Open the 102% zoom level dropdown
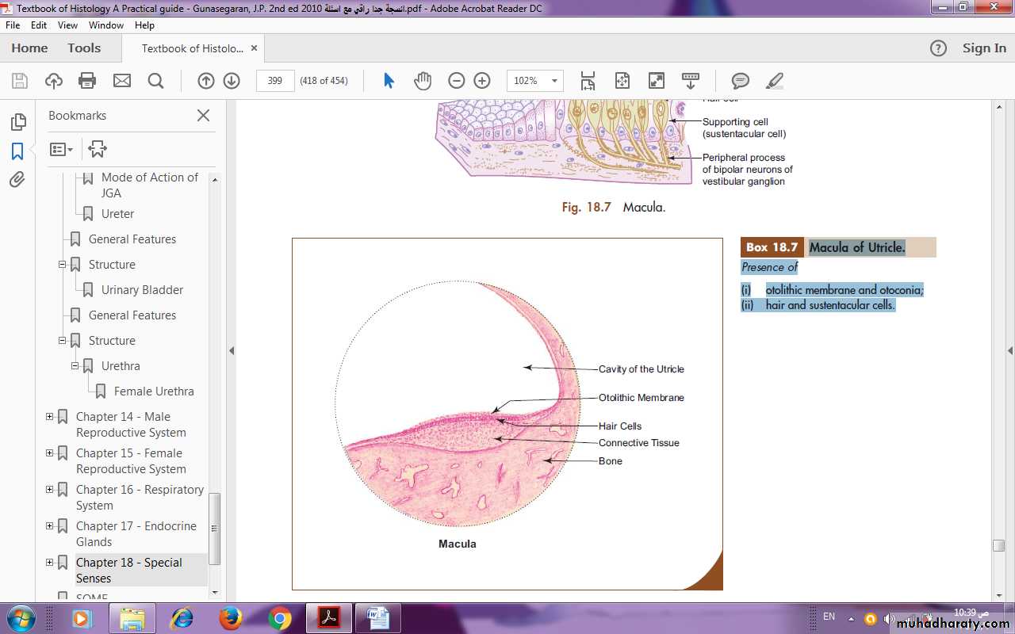The width and height of the screenshot is (1015, 634). pyautogui.click(x=554, y=80)
